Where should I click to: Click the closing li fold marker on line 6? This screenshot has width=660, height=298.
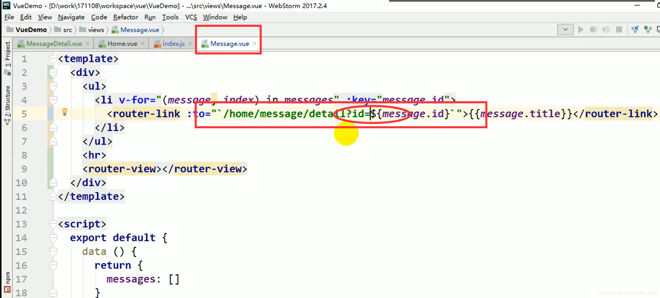tap(53, 127)
